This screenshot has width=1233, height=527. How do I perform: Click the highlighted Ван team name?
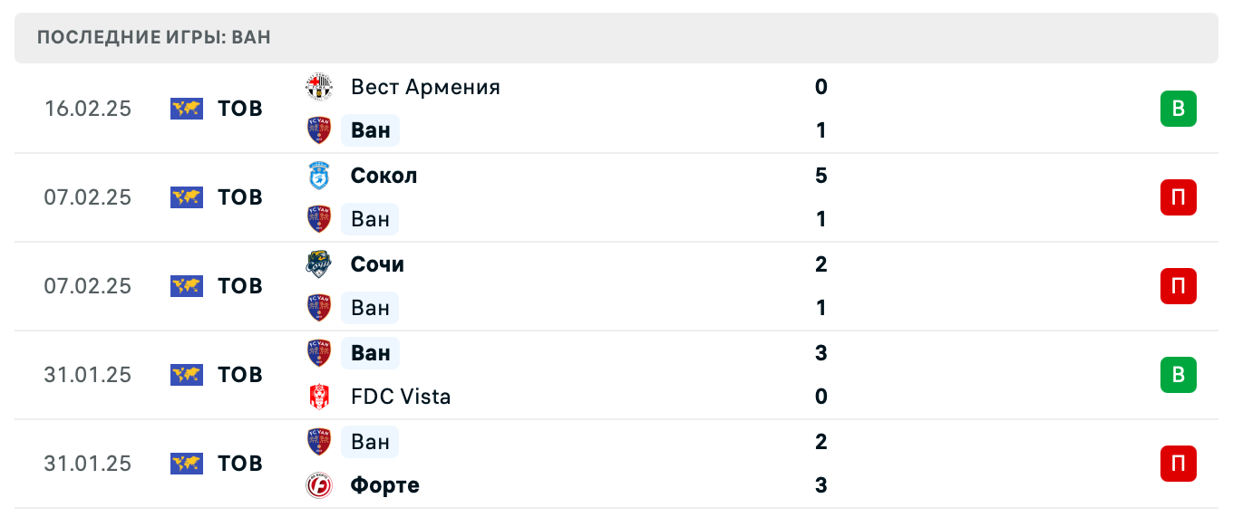[x=370, y=130]
